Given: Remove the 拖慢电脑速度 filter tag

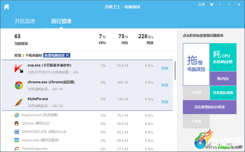Looking at the screenshot, I should [67, 55].
